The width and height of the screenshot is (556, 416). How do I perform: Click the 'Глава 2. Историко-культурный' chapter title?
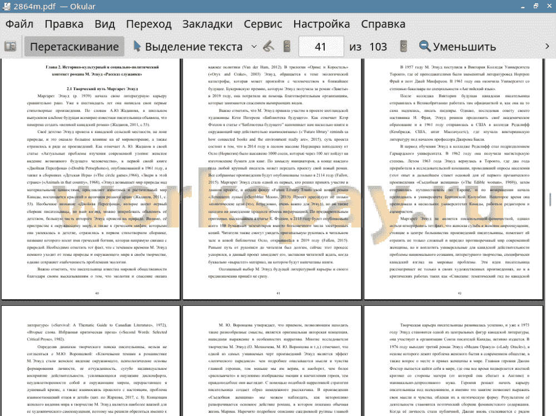102,71
